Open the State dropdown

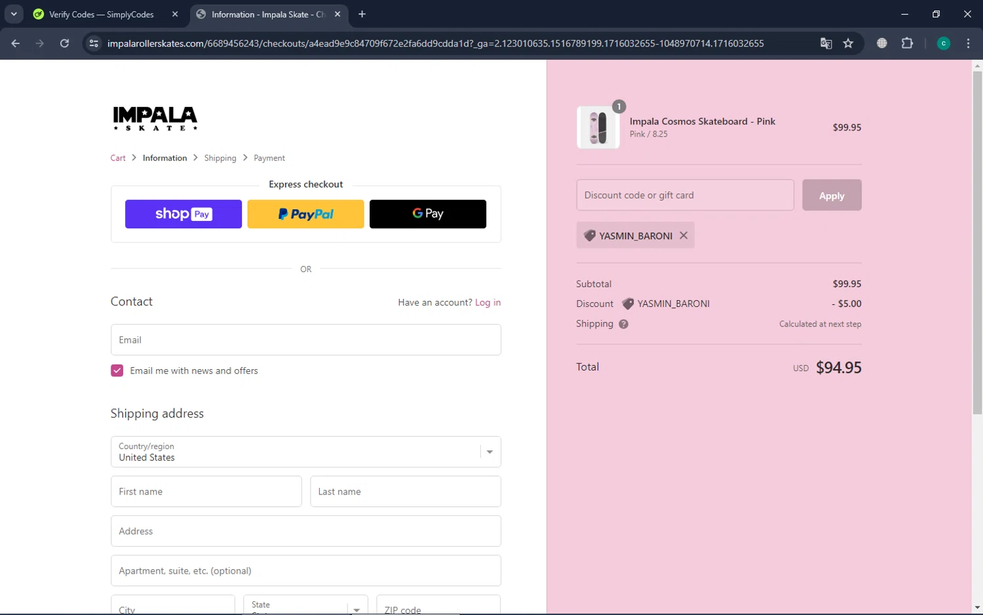tap(305, 606)
